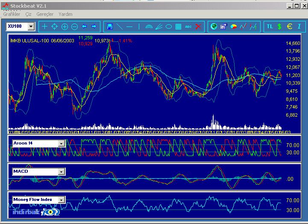Image resolution: width=308 pixels, height=224 pixels.
Task: Expand the Aroon 14 indicator dropdown
Action: 61,144
